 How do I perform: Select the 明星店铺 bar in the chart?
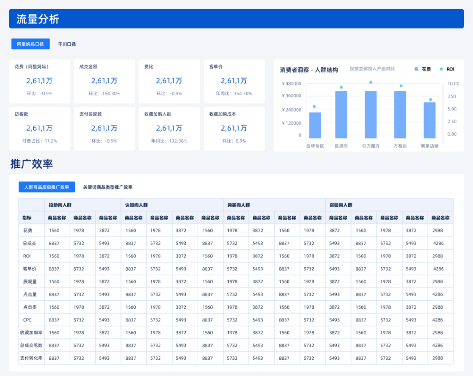coord(430,120)
